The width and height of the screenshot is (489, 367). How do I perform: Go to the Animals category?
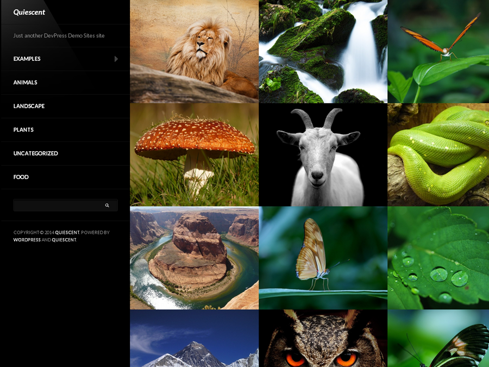[x=26, y=83]
